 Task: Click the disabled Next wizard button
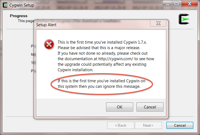pos(148,125)
